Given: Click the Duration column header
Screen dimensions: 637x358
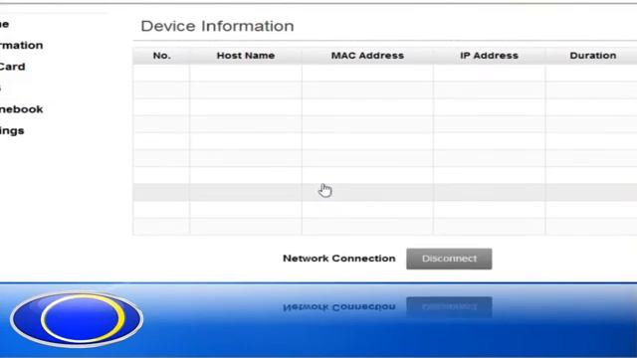Looking at the screenshot, I should coord(593,56).
